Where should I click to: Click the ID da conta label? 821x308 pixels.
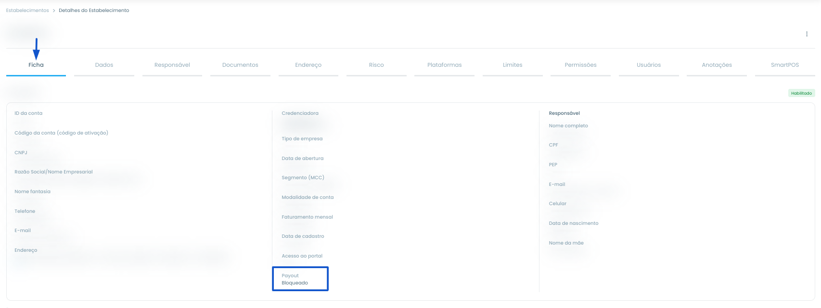tap(28, 113)
